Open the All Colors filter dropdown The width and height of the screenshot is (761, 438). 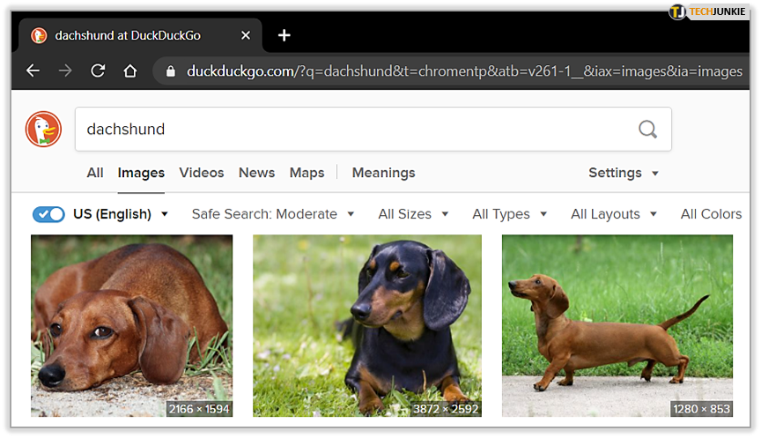coord(711,214)
